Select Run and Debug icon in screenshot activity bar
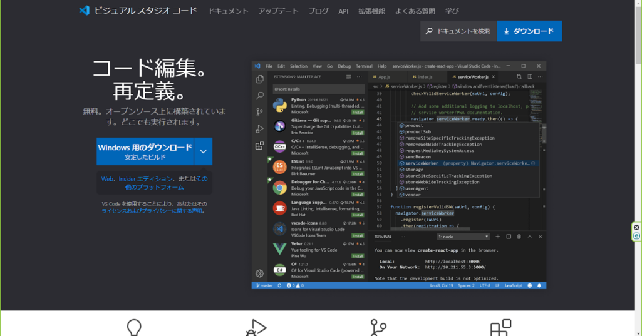This screenshot has height=336, width=642. pos(259,129)
